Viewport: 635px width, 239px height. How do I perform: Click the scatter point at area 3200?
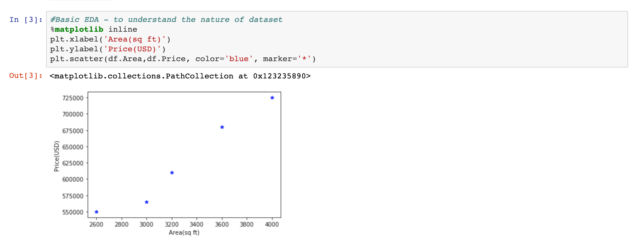[x=172, y=173]
